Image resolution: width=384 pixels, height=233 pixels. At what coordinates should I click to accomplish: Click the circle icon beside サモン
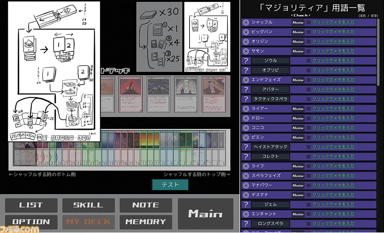[246, 51]
